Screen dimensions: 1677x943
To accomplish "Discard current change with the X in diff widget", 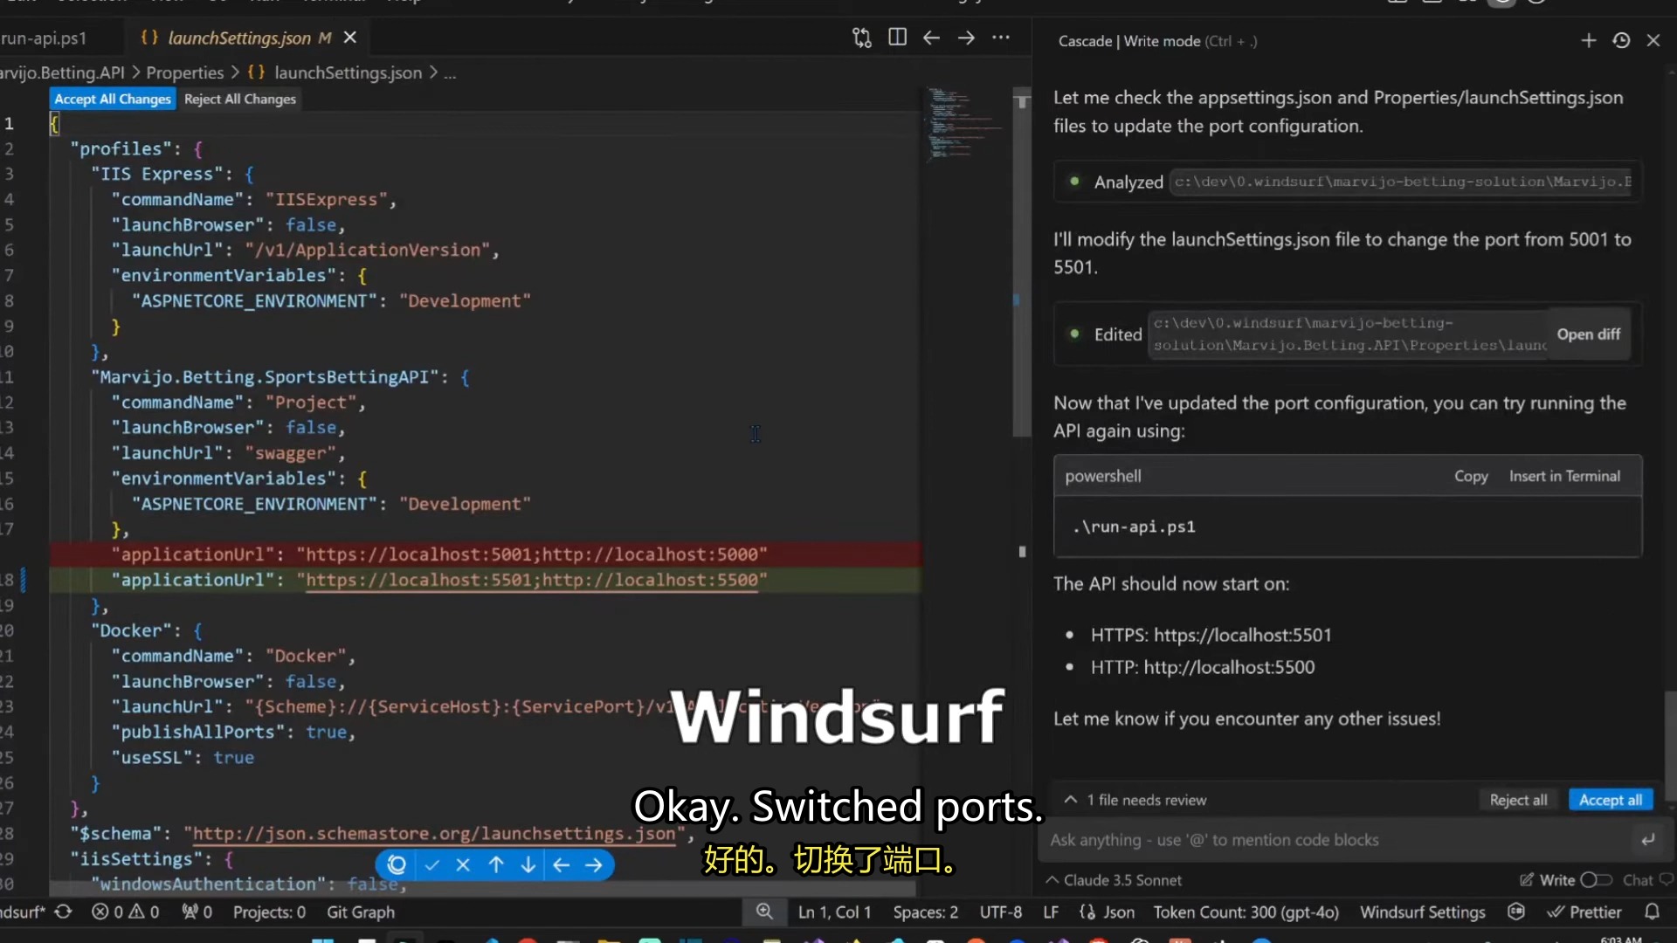I will (x=463, y=864).
